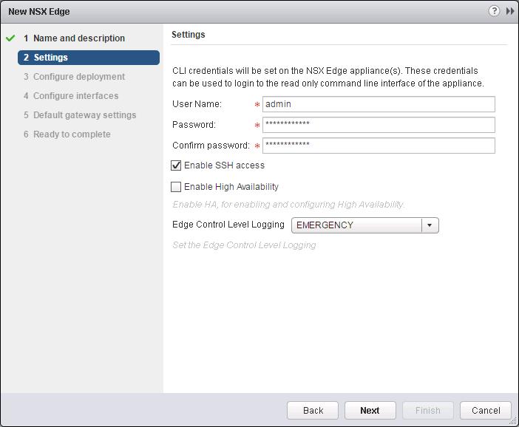Select step 4 Configure interfaces
This screenshot has height=427, width=519.
click(x=71, y=96)
